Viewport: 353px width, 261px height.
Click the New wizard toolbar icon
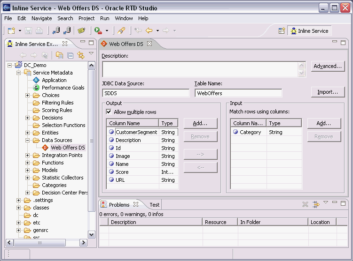click(x=11, y=30)
